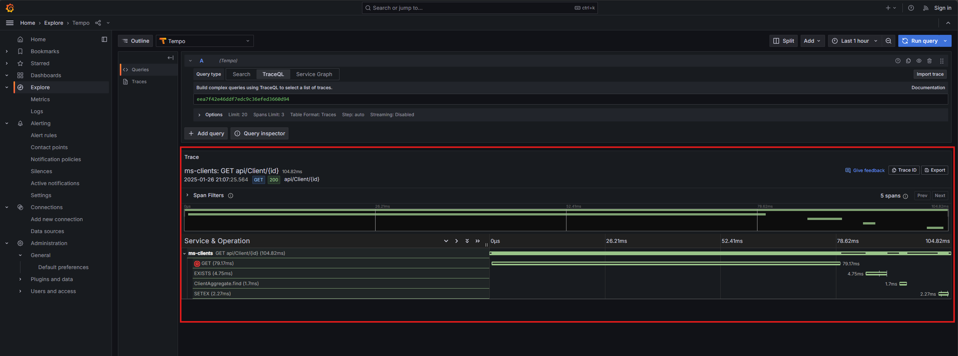Select Queries in the outline panel
Viewport: 958px width, 356px height.
pos(149,70)
